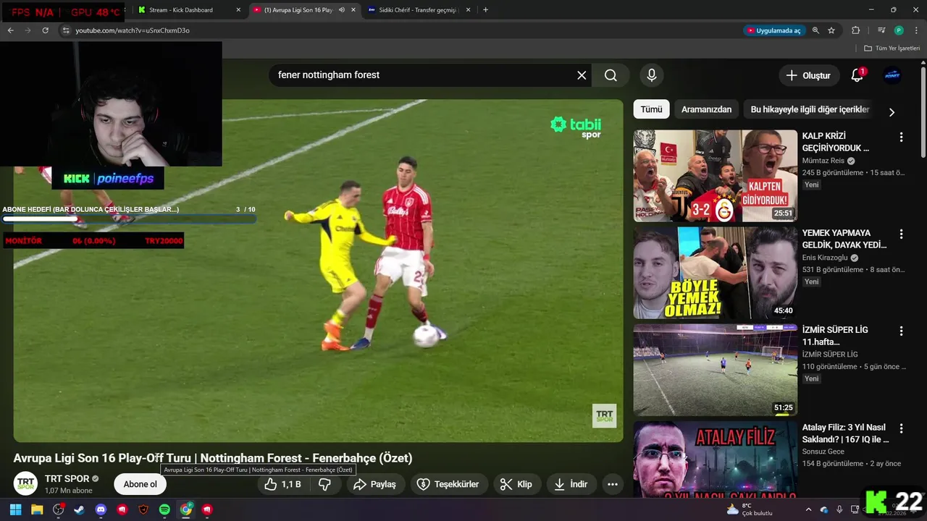Open options for İZMİR SÜPER LİG video
The image size is (927, 521).
[901, 331]
